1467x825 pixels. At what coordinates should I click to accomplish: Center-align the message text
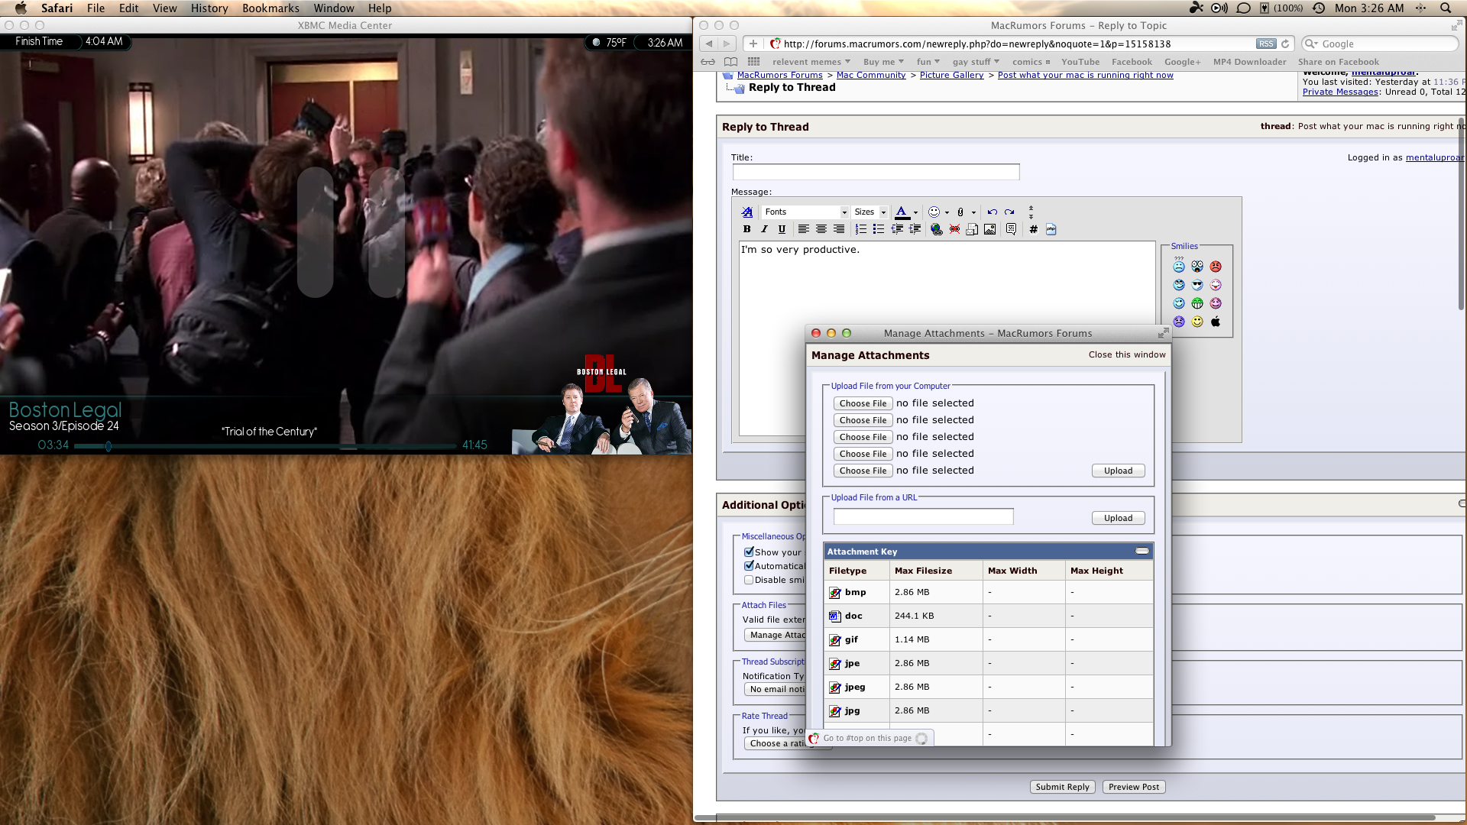[x=821, y=229]
